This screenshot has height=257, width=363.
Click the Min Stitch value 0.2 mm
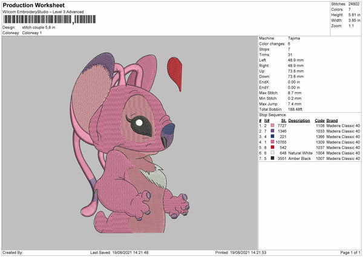295,98
